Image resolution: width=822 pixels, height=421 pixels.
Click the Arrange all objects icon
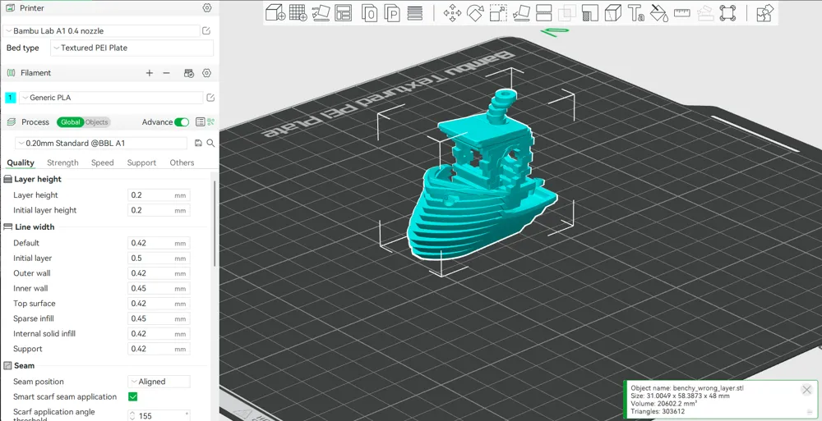343,12
